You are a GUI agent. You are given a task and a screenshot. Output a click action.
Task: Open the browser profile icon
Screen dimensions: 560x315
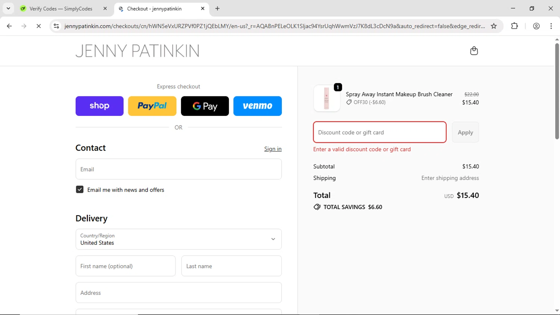click(536, 26)
